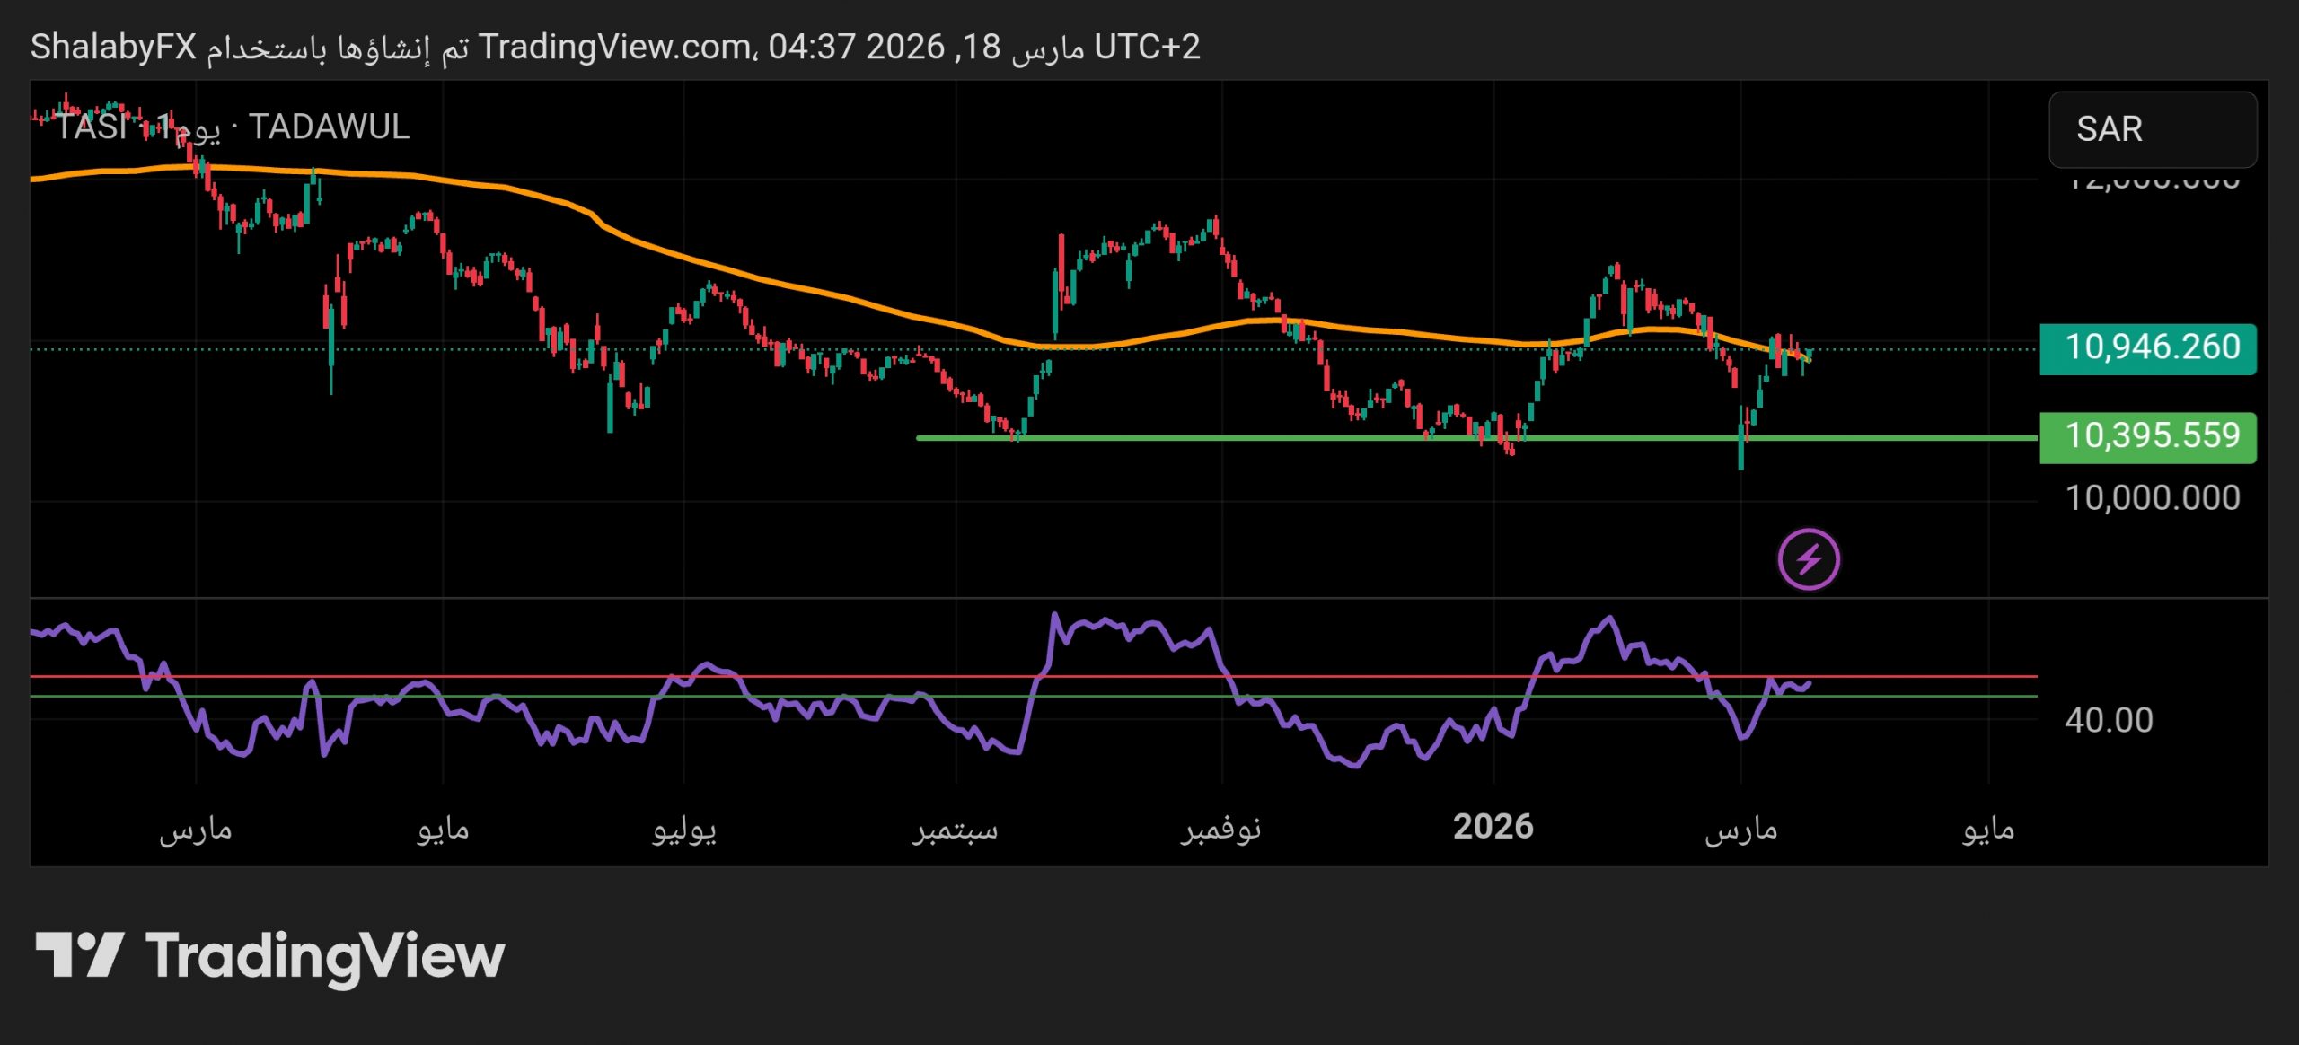Image resolution: width=2299 pixels, height=1045 pixels.
Task: Click the green 10,395.559 support level label
Action: click(2147, 437)
